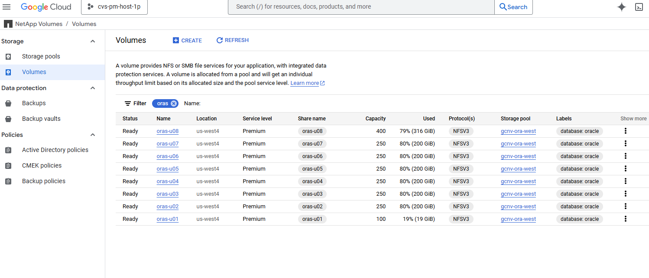This screenshot has width=649, height=278.
Task: Collapse the Storage section
Action: [92, 41]
